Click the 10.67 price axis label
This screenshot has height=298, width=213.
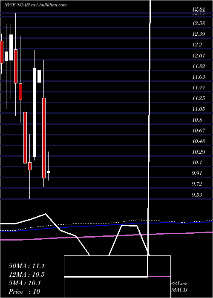199,131
